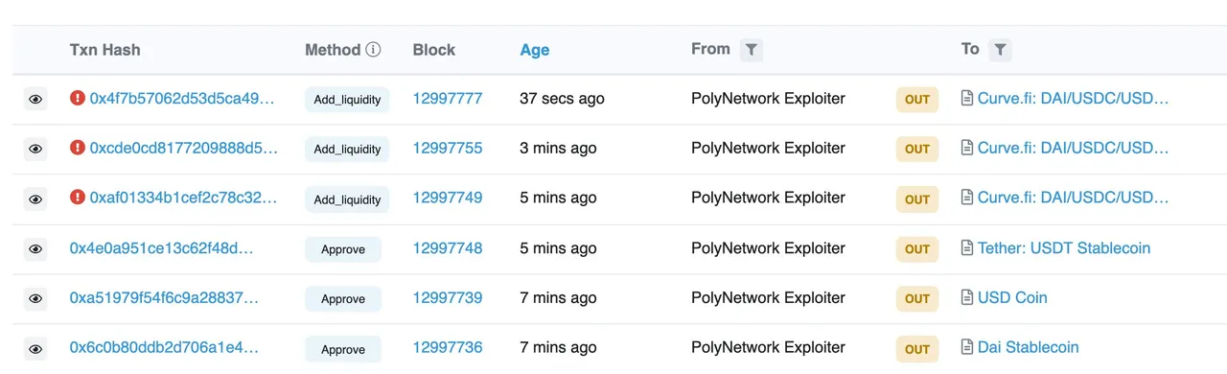
Task: Click PolyNetwork Exploiter in block 12997748 row
Action: coord(768,247)
